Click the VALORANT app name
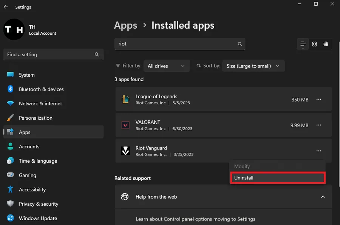Image resolution: width=340 pixels, height=225 pixels. pyautogui.click(x=148, y=122)
